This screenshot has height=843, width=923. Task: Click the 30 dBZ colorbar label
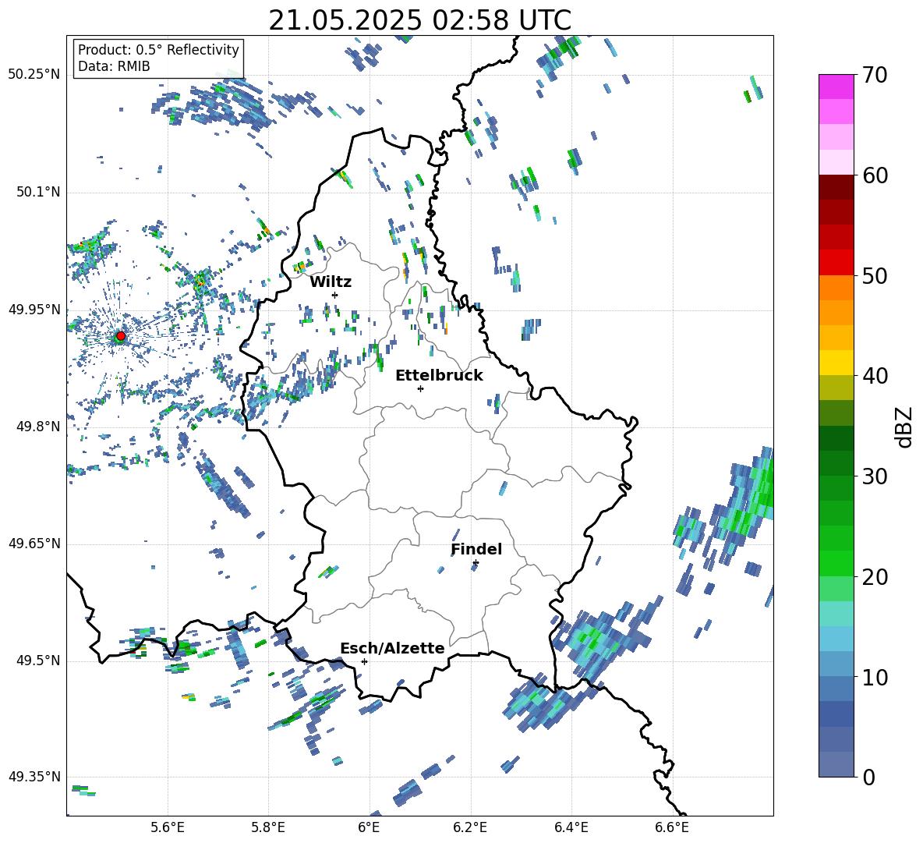coord(875,476)
